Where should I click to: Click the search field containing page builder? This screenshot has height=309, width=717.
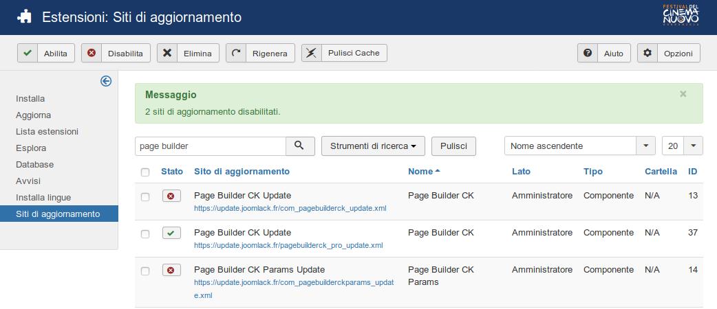211,146
